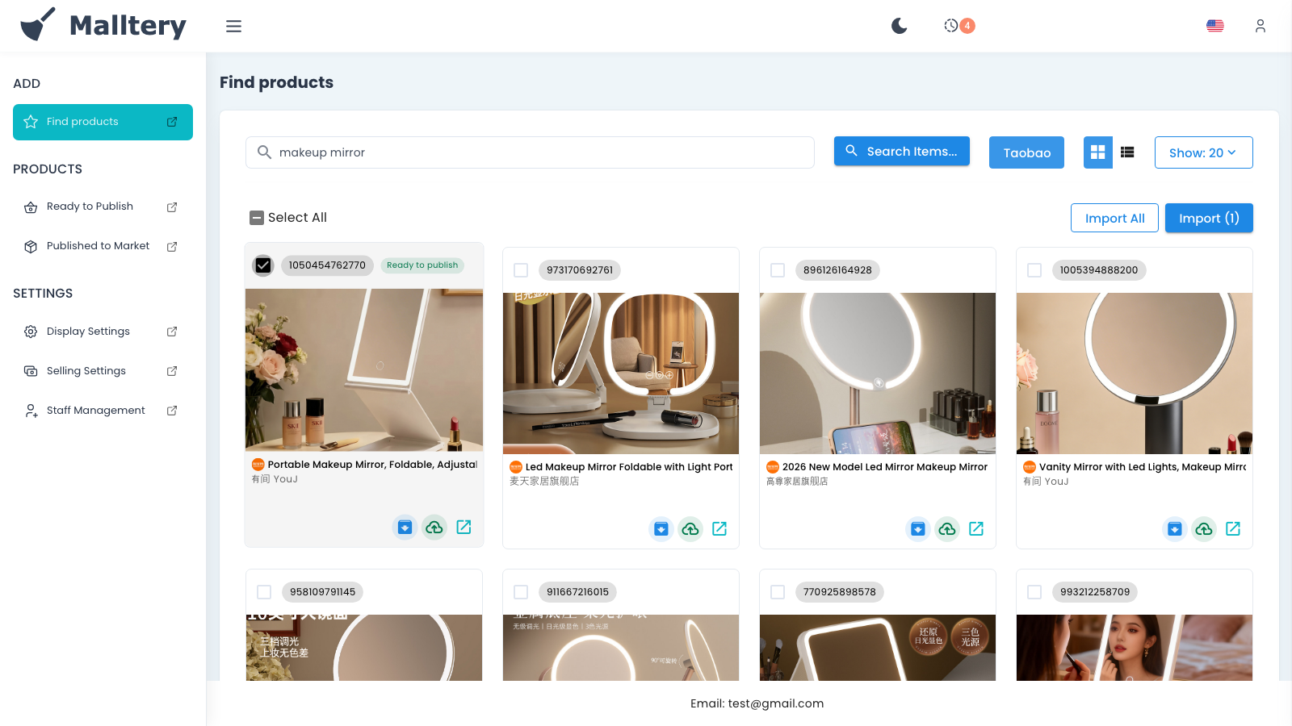Open Selling Settings external link icon
This screenshot has width=1292, height=726.
click(172, 371)
